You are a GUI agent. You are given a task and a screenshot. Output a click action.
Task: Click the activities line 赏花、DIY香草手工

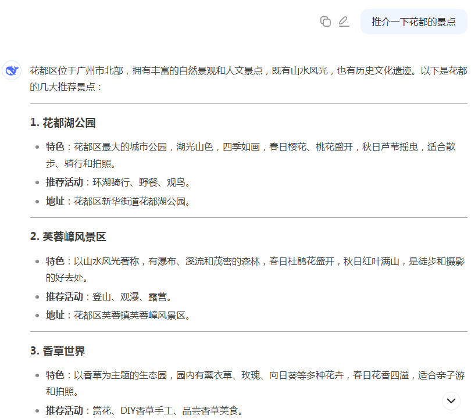click(144, 411)
